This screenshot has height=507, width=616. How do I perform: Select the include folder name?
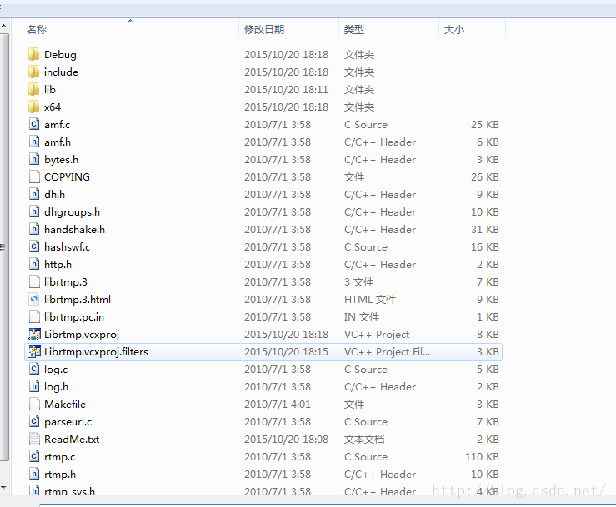point(61,72)
